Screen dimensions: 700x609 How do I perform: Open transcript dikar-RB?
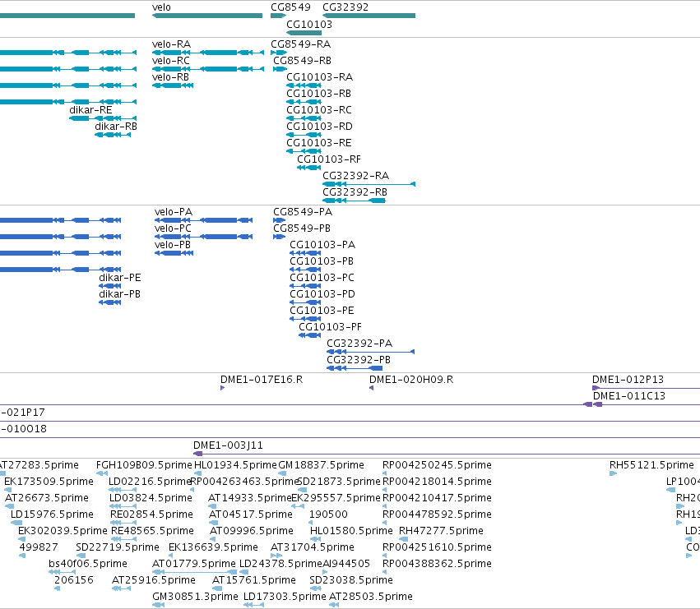(x=116, y=127)
